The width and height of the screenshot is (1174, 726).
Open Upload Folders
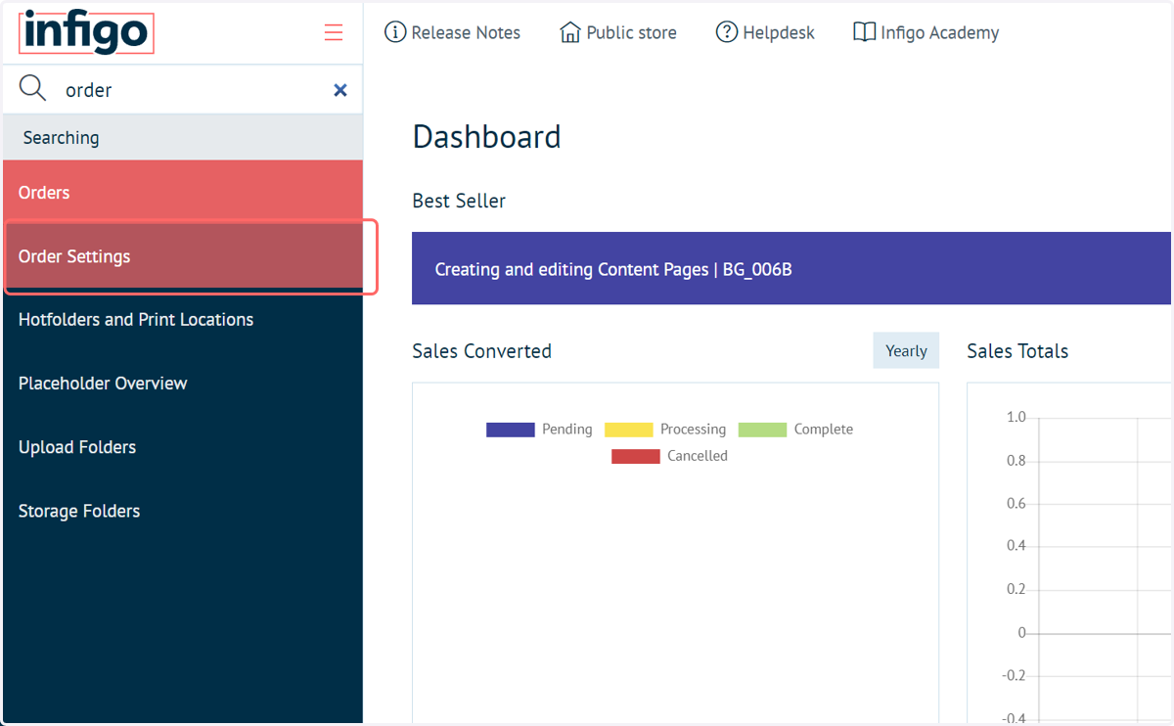(183, 447)
